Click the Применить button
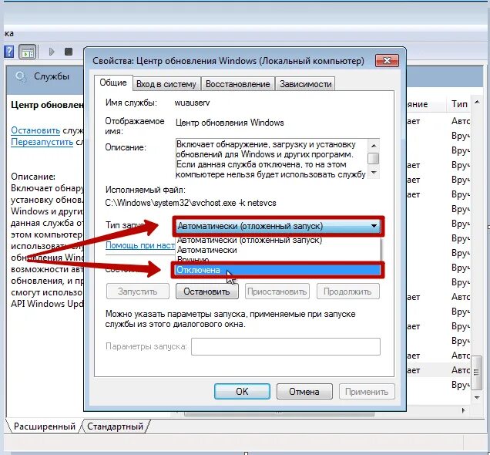Viewport: 490px width, 455px height. click(367, 392)
